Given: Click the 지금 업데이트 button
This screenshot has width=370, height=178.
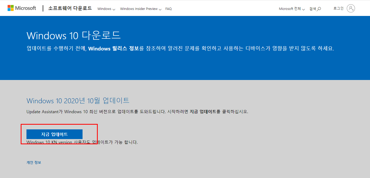Looking at the screenshot, I should (x=55, y=134).
